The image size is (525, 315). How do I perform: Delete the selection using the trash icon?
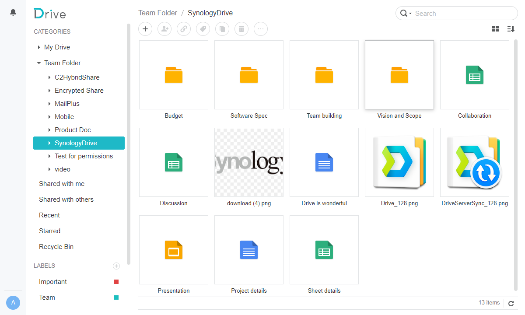pos(241,29)
